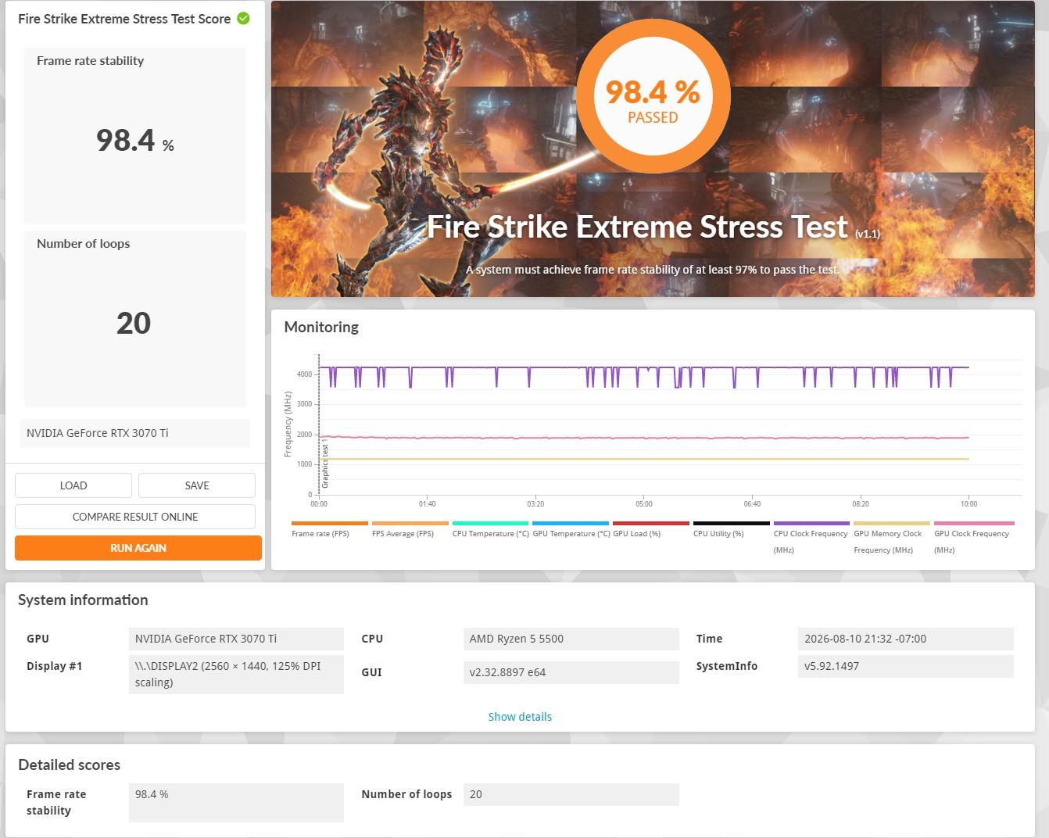Screen dimensions: 1049x838
Task: Toggle CPU Utility (%) legend series
Action: pos(731,529)
